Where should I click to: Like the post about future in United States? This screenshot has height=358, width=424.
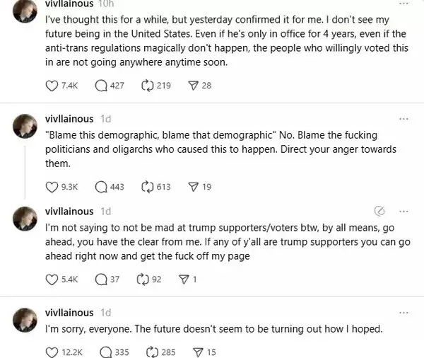[51, 86]
